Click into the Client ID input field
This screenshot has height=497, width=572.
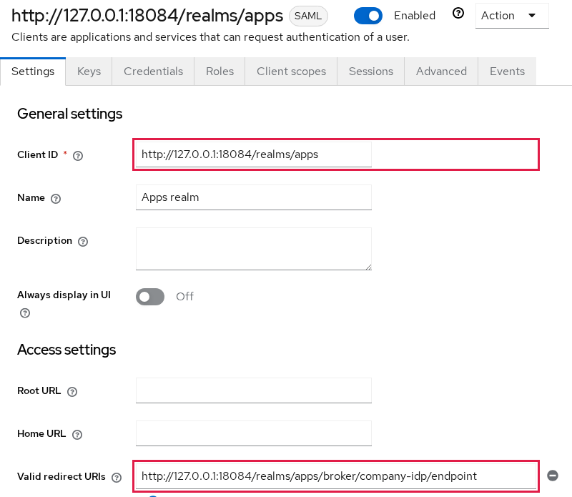(x=254, y=154)
